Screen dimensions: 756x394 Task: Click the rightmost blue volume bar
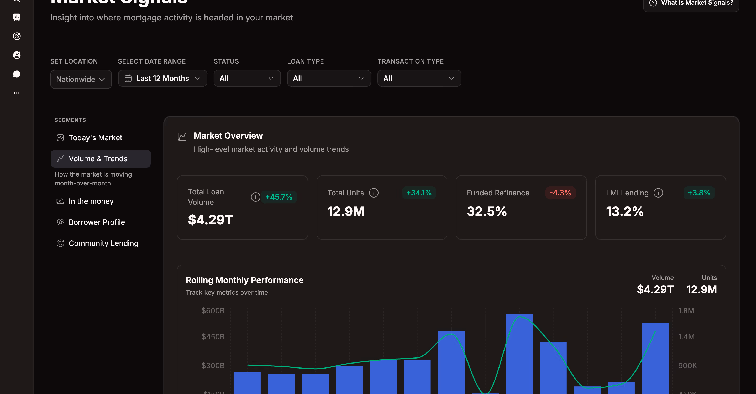[x=655, y=358]
